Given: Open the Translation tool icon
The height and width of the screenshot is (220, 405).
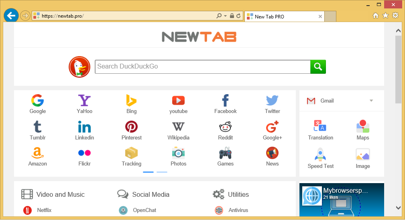Looking at the screenshot, I should pyautogui.click(x=320, y=127).
